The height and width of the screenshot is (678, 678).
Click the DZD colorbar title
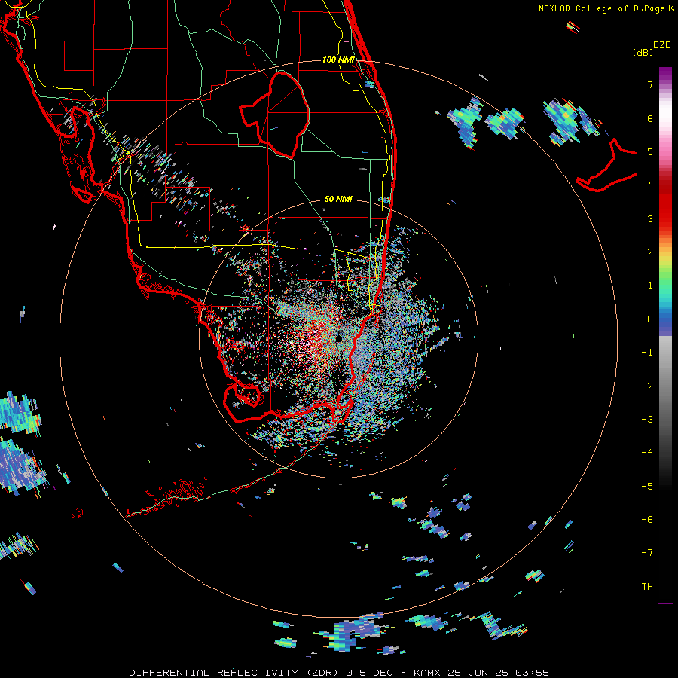(x=661, y=45)
